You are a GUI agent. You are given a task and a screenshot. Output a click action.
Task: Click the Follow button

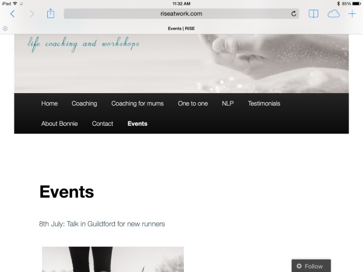tap(311, 266)
